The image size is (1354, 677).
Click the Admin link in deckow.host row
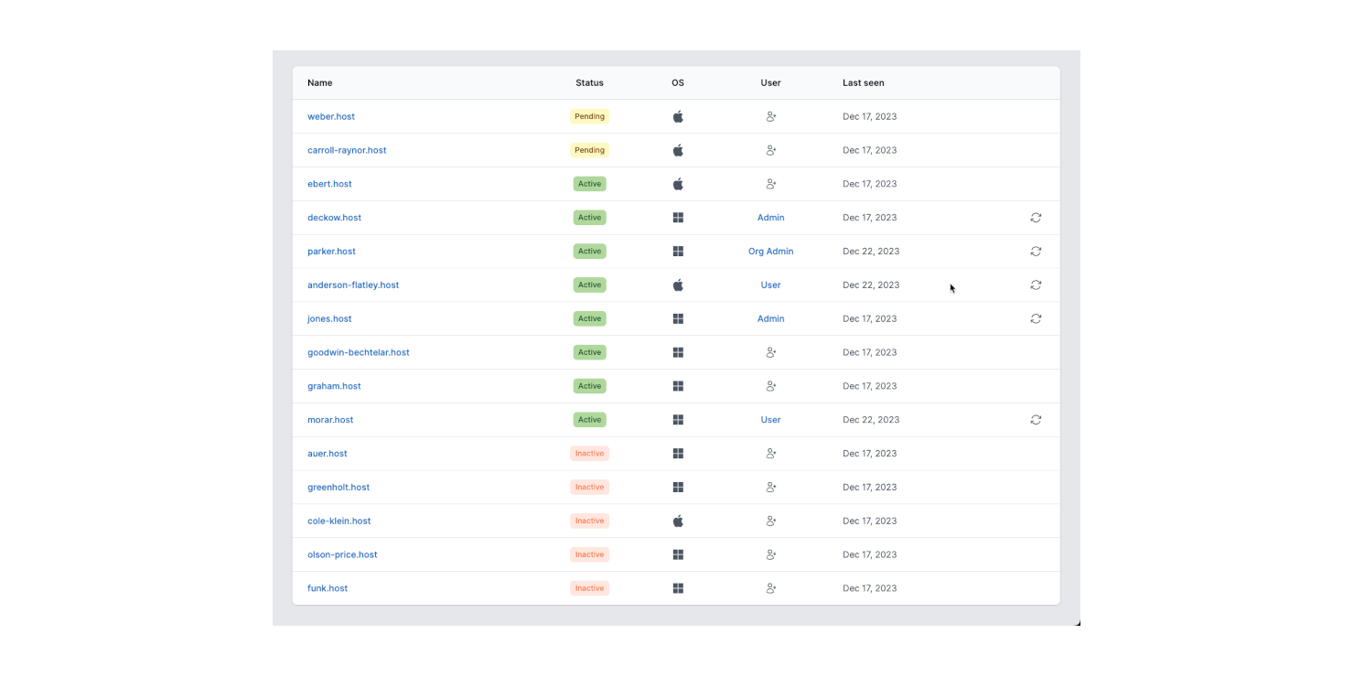pos(770,218)
